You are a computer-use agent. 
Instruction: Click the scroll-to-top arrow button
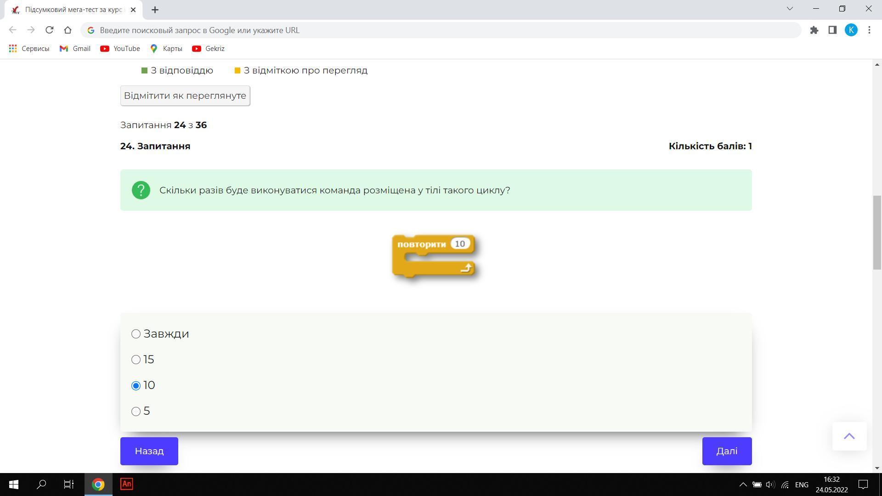[x=849, y=436]
